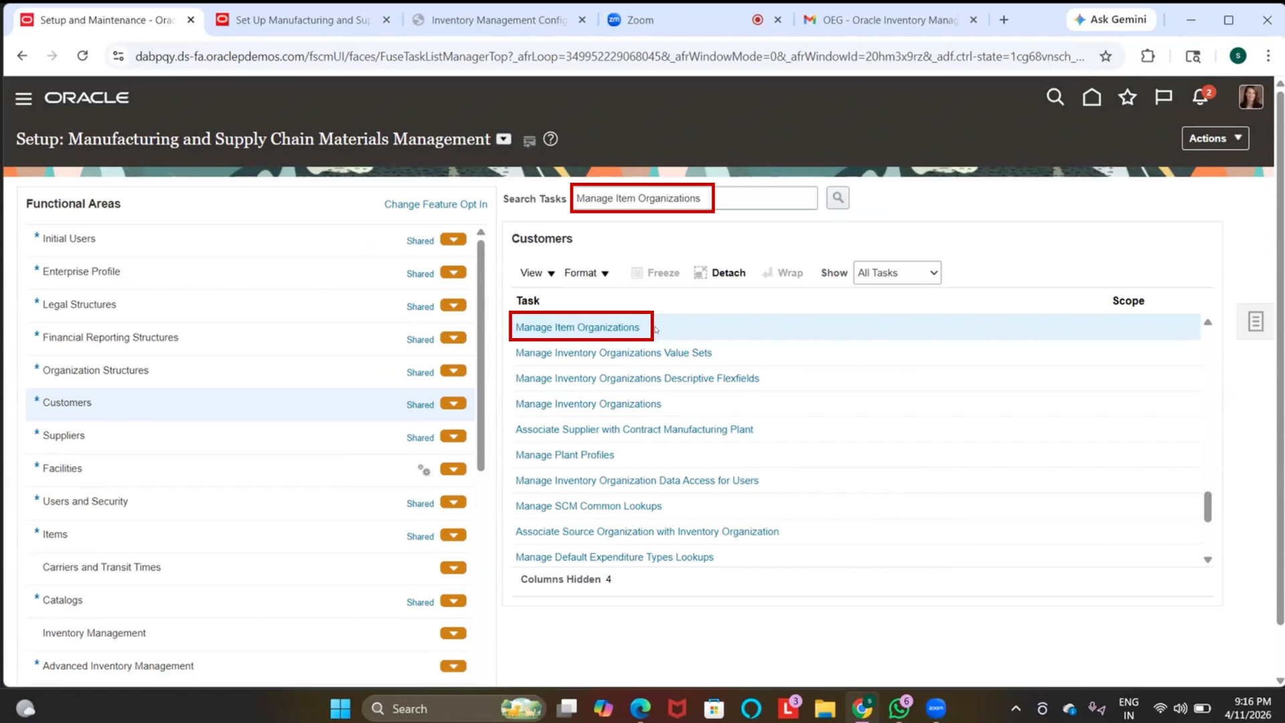The width and height of the screenshot is (1285, 723).
Task: Click Change Feature Opt In link
Action: click(436, 204)
